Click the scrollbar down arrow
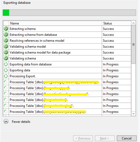 pos(133,114)
